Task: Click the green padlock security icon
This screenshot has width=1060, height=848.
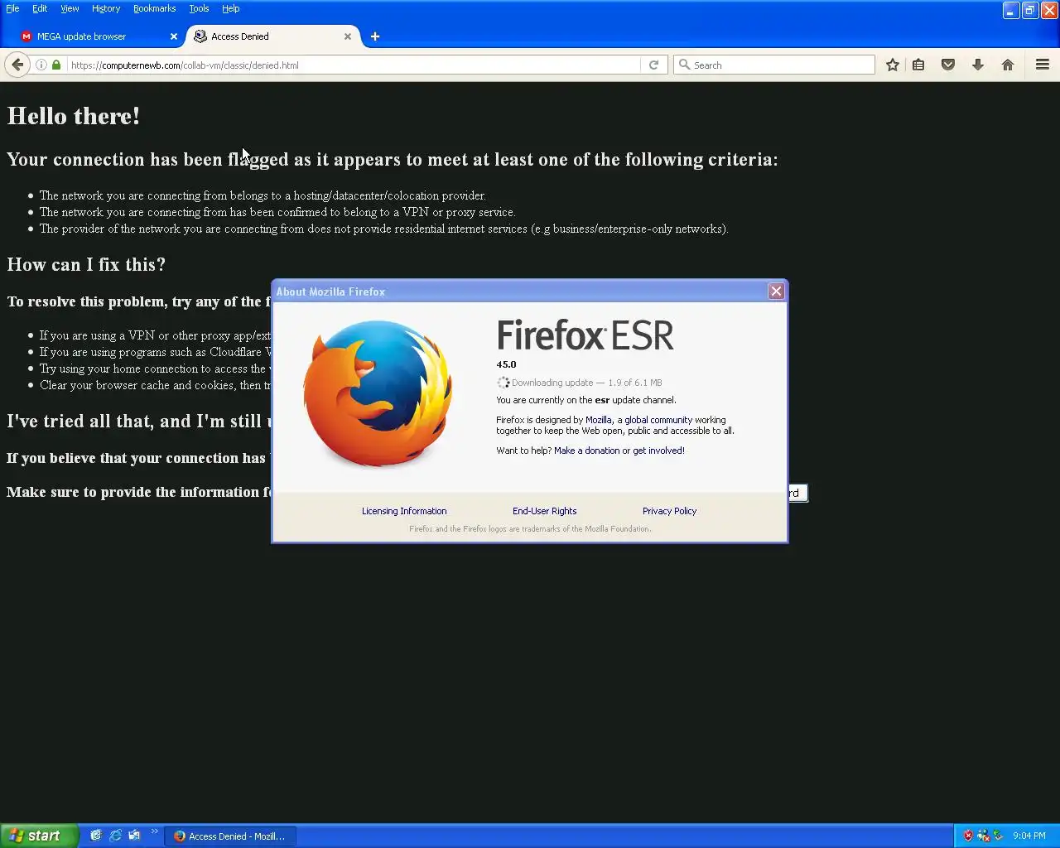Action: (56, 65)
